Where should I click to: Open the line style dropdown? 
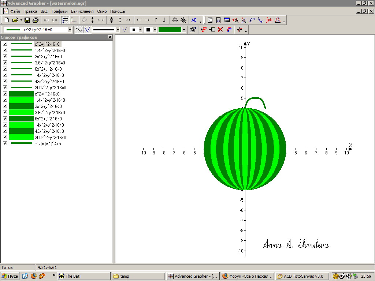click(118, 30)
